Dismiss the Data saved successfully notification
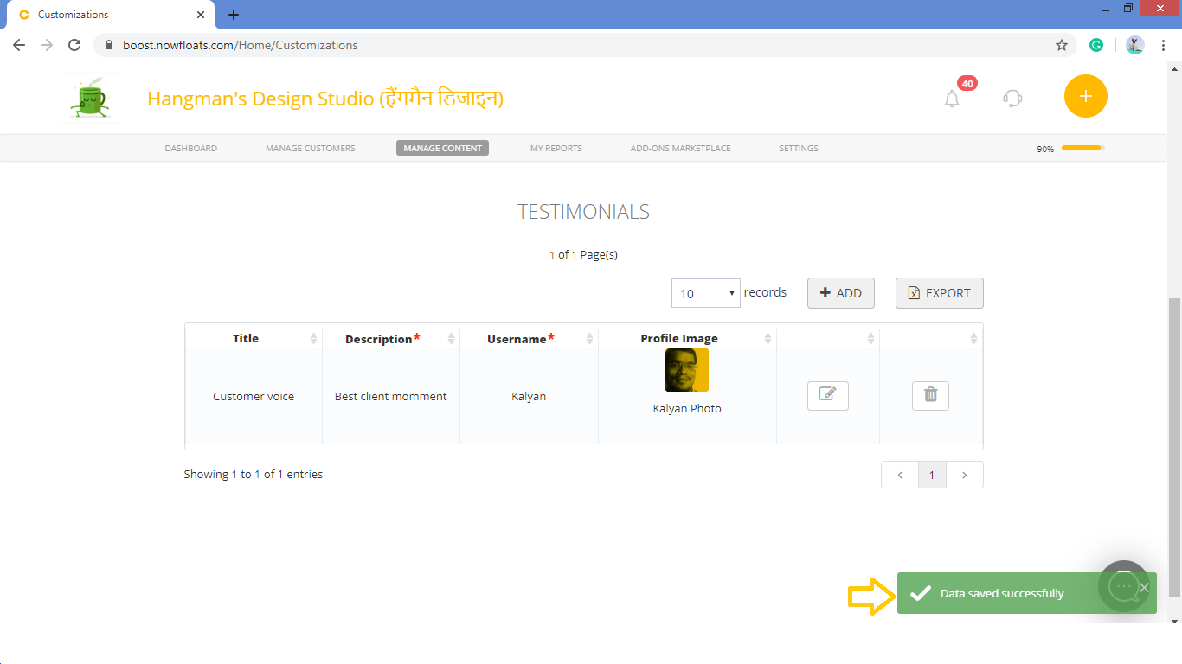Image resolution: width=1182 pixels, height=664 pixels. [x=1144, y=588]
